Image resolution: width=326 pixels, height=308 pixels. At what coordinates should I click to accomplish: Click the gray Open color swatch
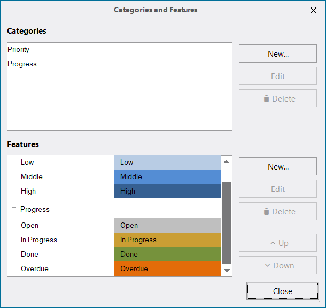(x=167, y=226)
